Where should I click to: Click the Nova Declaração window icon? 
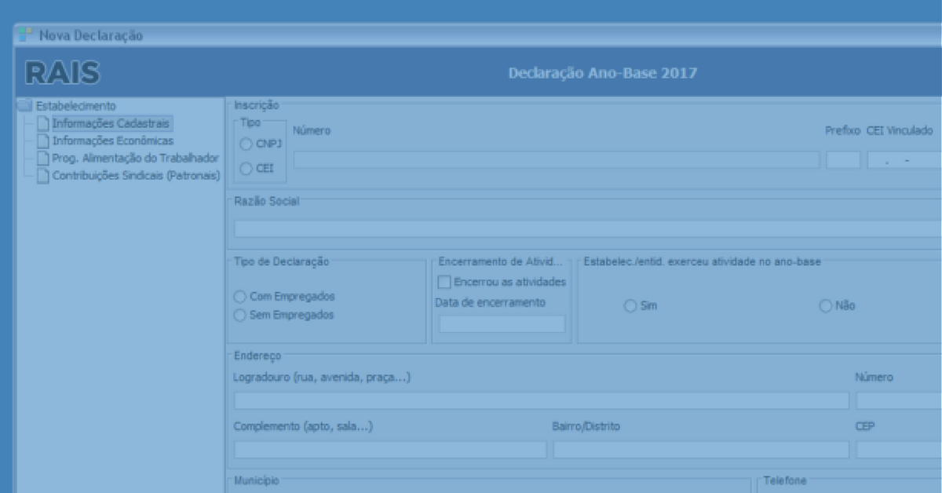coord(26,35)
